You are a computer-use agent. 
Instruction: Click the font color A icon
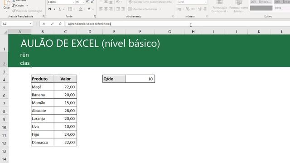[89, 9]
